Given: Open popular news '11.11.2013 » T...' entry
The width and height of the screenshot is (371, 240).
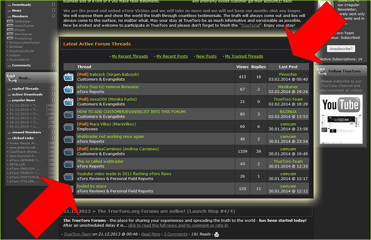Looking at the screenshot, I should click(x=24, y=105).
